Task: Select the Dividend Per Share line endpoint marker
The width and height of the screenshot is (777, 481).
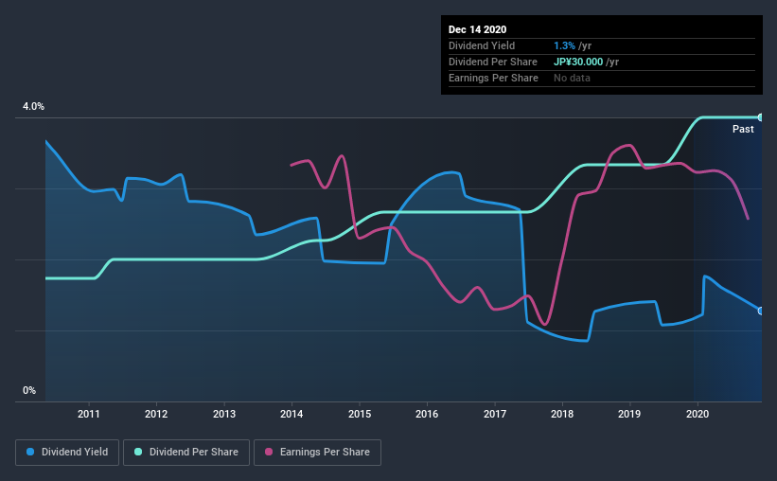Action: 761,117
